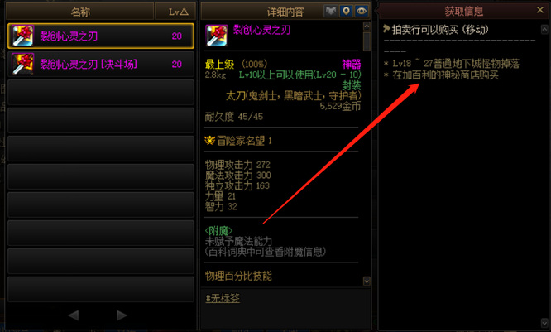Click the monster icon in the detail header
The width and height of the screenshot is (551, 332).
331,12
